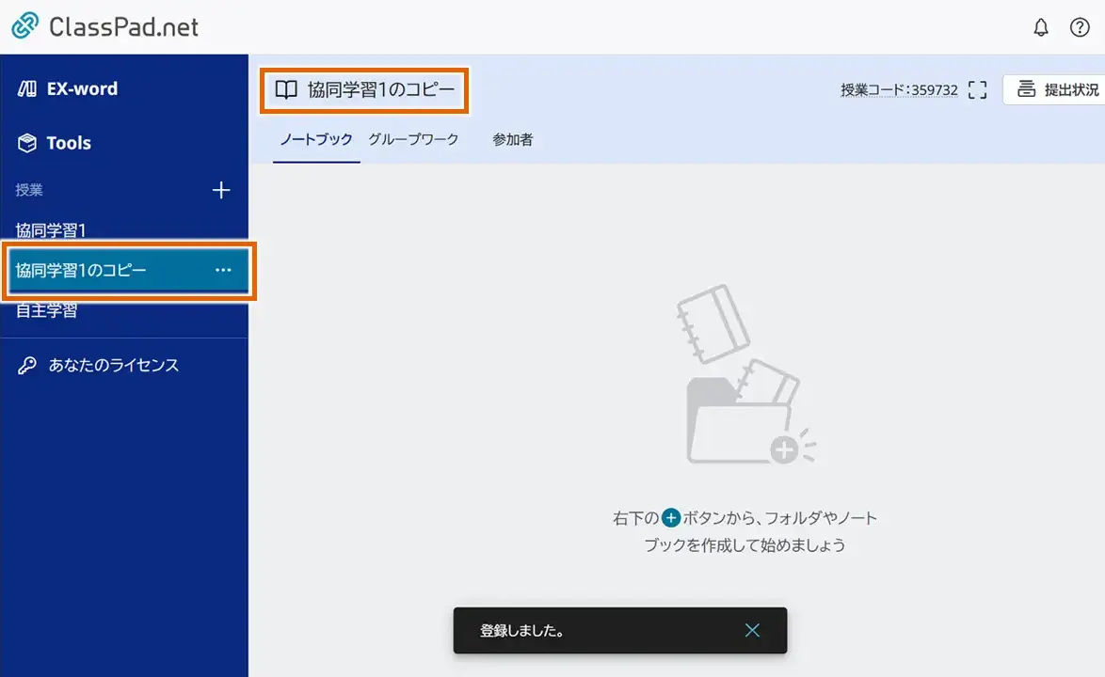
Task: Dismiss the 登録しました notification
Action: [752, 631]
